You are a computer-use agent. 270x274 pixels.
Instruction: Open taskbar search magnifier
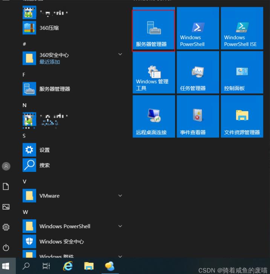tap(26, 266)
